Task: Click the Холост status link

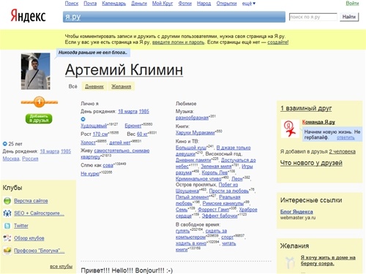Action: pos(88,142)
